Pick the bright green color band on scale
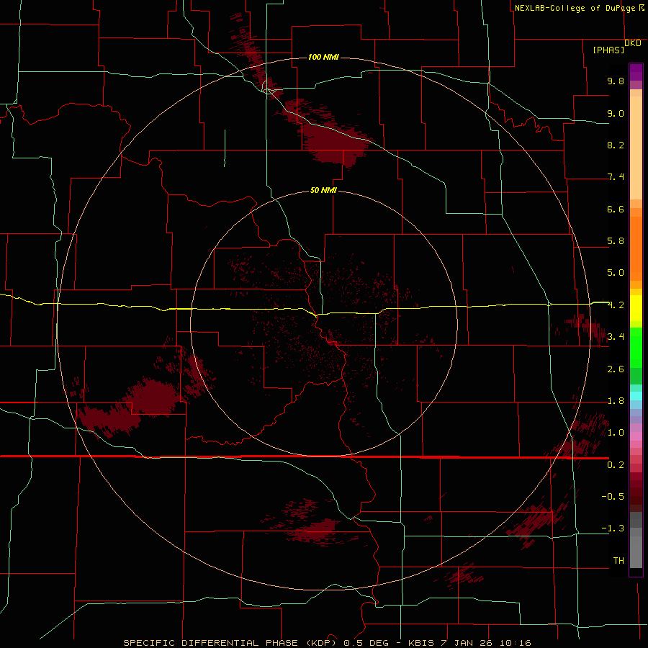 (x=636, y=347)
